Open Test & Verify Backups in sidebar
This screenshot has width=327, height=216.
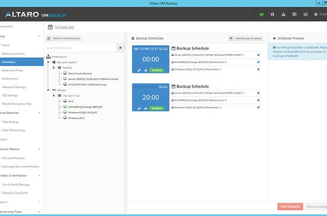tap(16, 185)
